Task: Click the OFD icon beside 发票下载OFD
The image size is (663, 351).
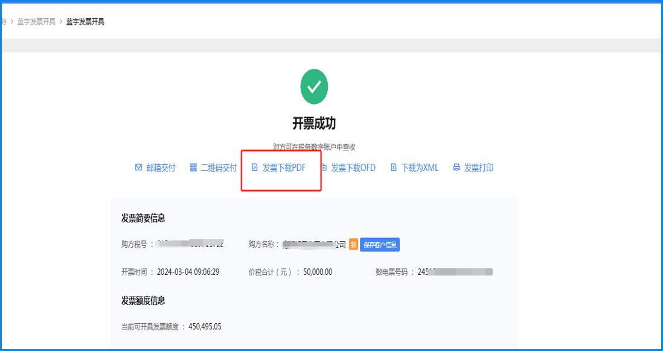Action: point(324,167)
